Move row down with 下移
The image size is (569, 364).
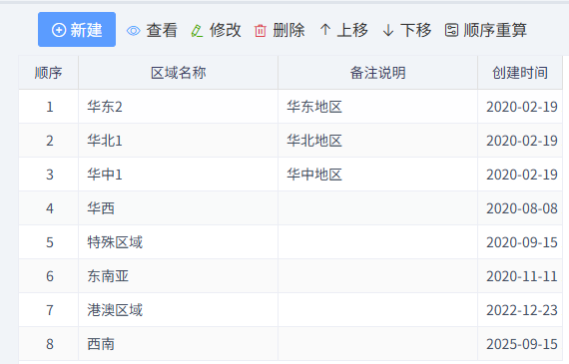tap(415, 30)
